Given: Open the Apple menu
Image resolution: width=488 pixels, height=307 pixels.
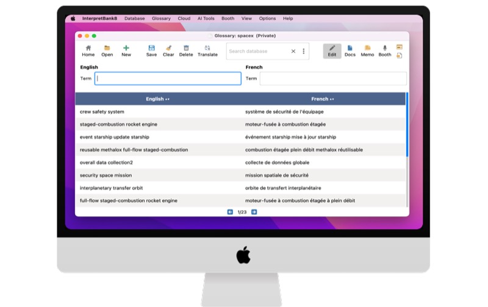Looking at the screenshot, I should (73, 18).
